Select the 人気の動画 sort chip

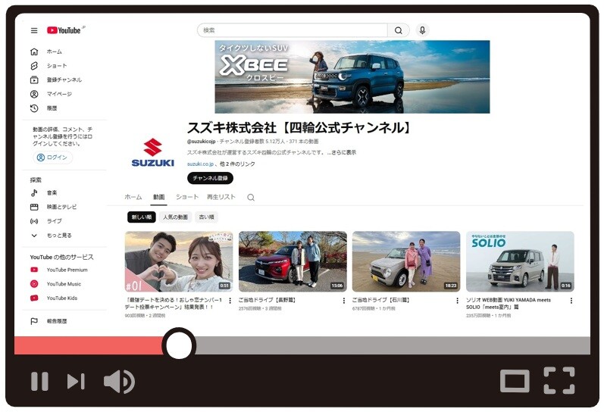point(175,217)
